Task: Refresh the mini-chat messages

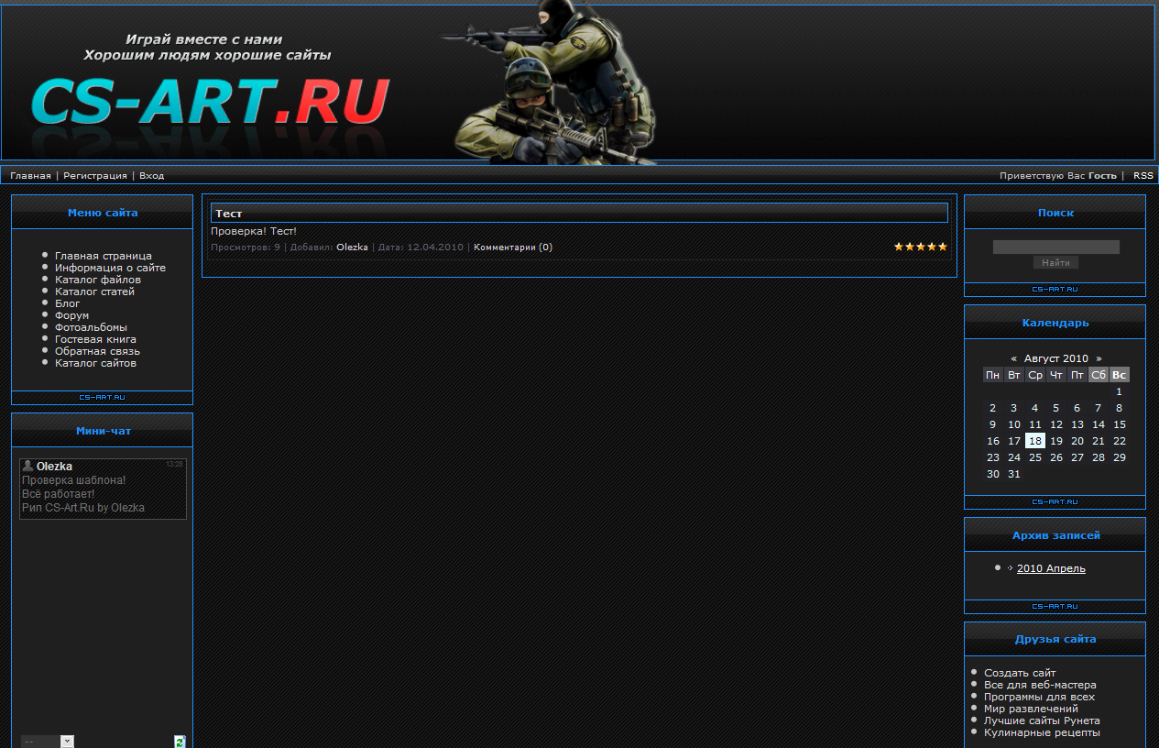Action: click(180, 740)
